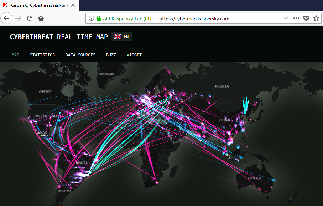Click the browser Back arrow button

pos(7,18)
